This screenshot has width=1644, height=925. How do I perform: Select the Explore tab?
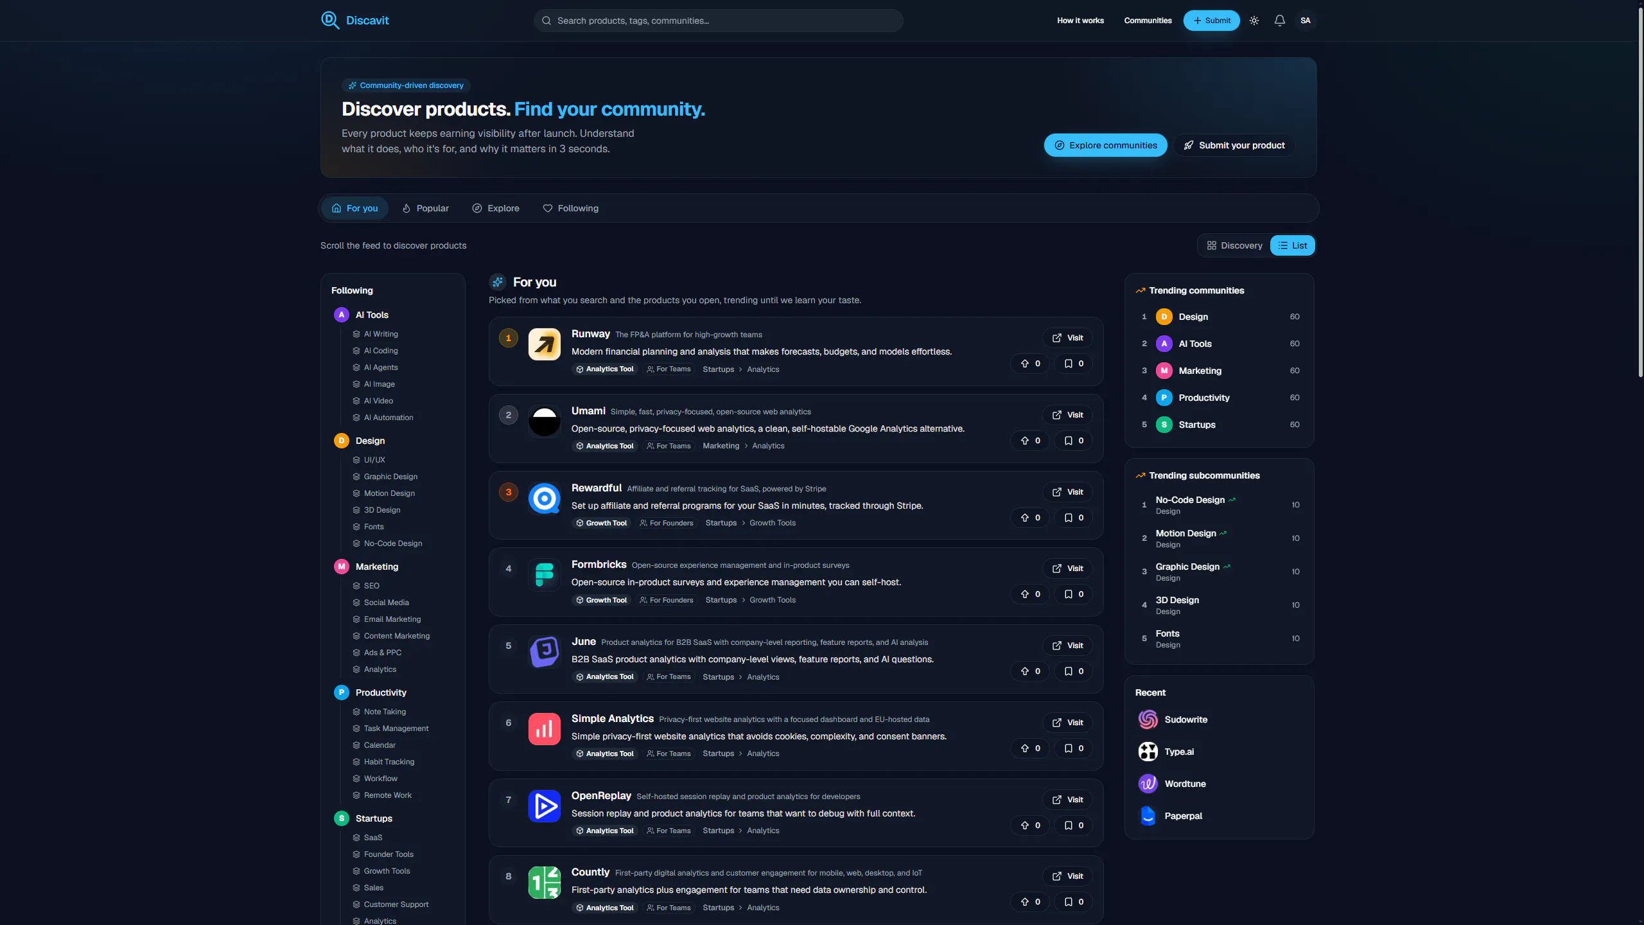tap(496, 208)
